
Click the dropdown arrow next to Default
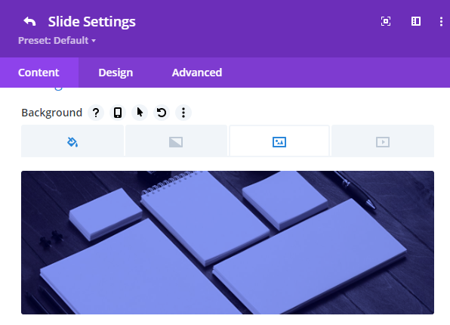coord(94,41)
